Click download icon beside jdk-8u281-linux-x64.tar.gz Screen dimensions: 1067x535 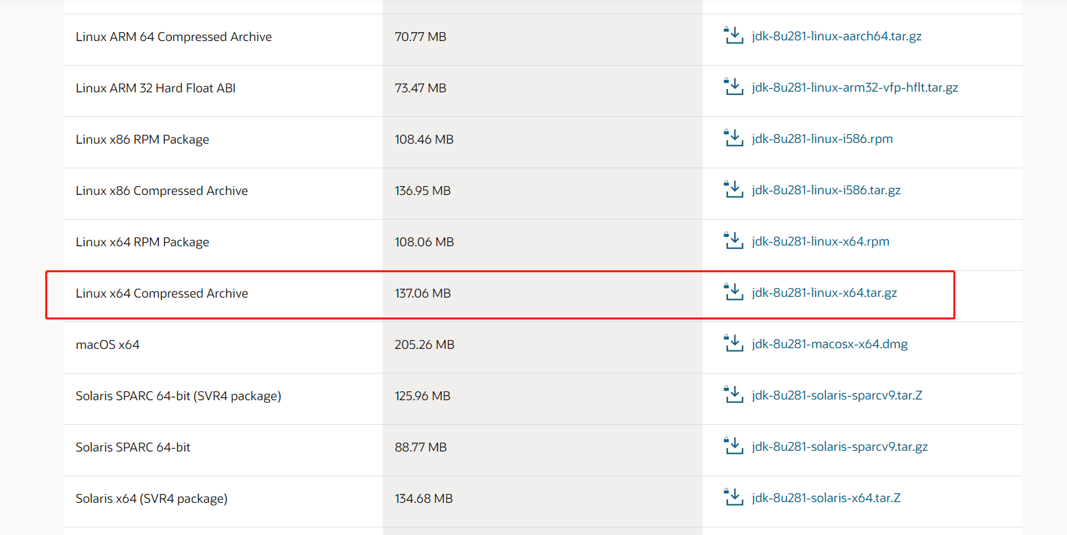pyautogui.click(x=733, y=292)
